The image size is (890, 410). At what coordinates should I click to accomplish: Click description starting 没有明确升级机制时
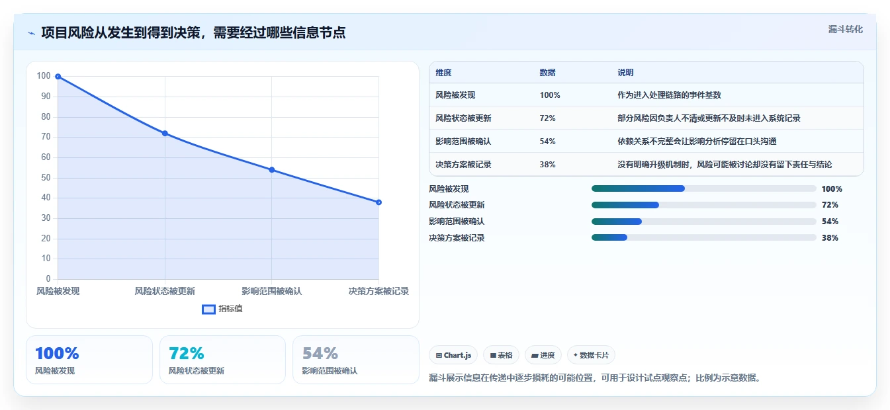pos(725,165)
